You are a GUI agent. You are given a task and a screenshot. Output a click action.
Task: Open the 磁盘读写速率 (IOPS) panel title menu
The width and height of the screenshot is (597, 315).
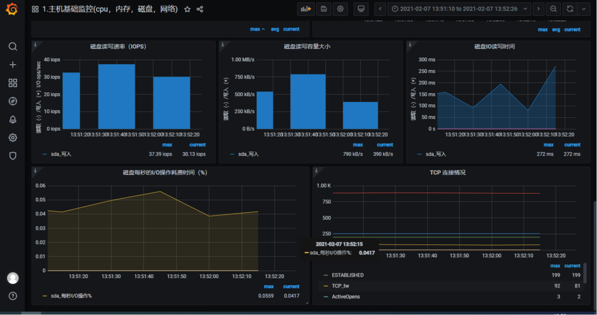pyautogui.click(x=118, y=47)
